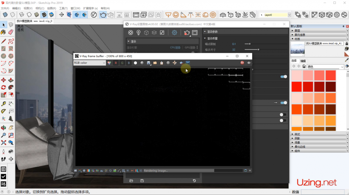The width and height of the screenshot is (349, 195).
Task: Toggle the first blue switch in render settings
Action: (x=283, y=77)
